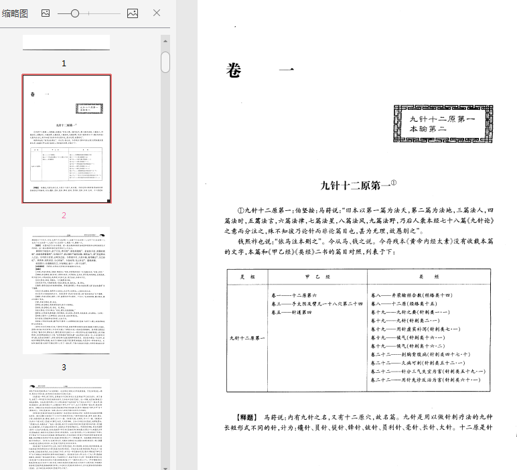The width and height of the screenshot is (517, 470).
Task: Select page 3 thumbnail
Action: [x=66, y=291]
